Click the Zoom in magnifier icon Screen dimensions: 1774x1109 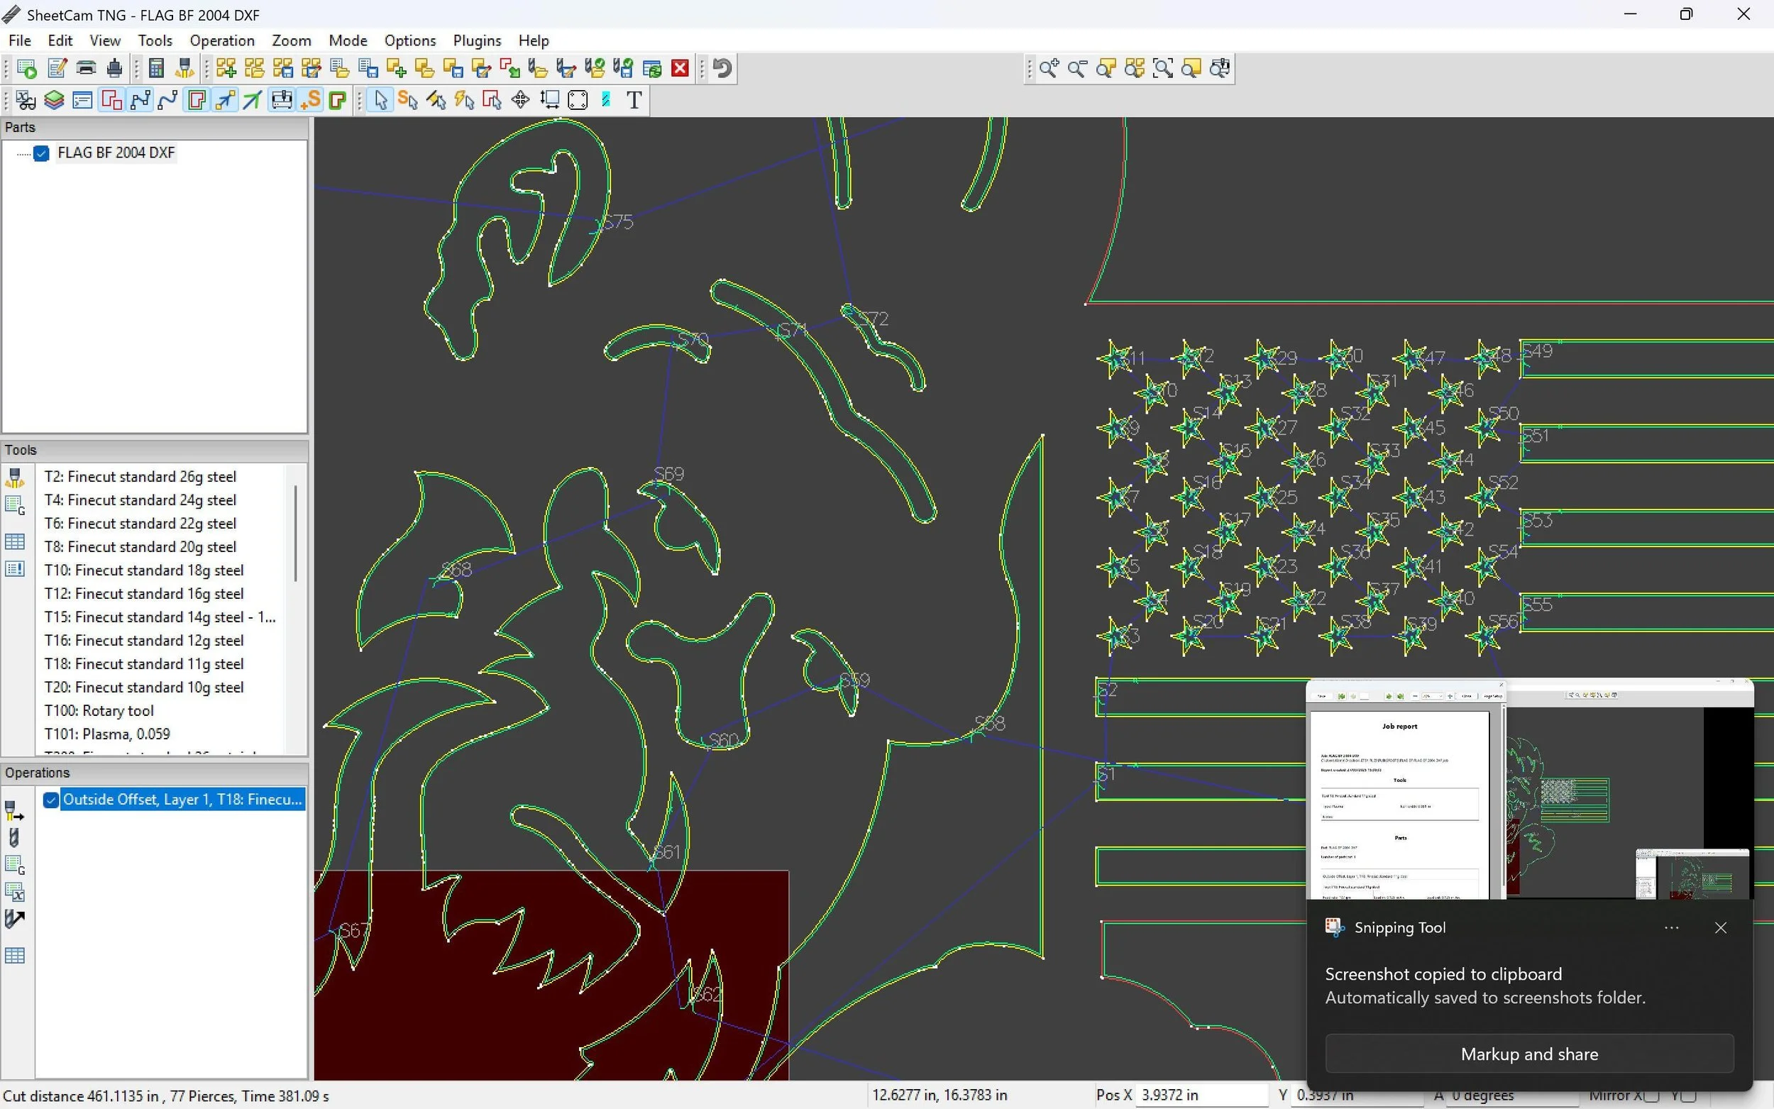[1049, 68]
